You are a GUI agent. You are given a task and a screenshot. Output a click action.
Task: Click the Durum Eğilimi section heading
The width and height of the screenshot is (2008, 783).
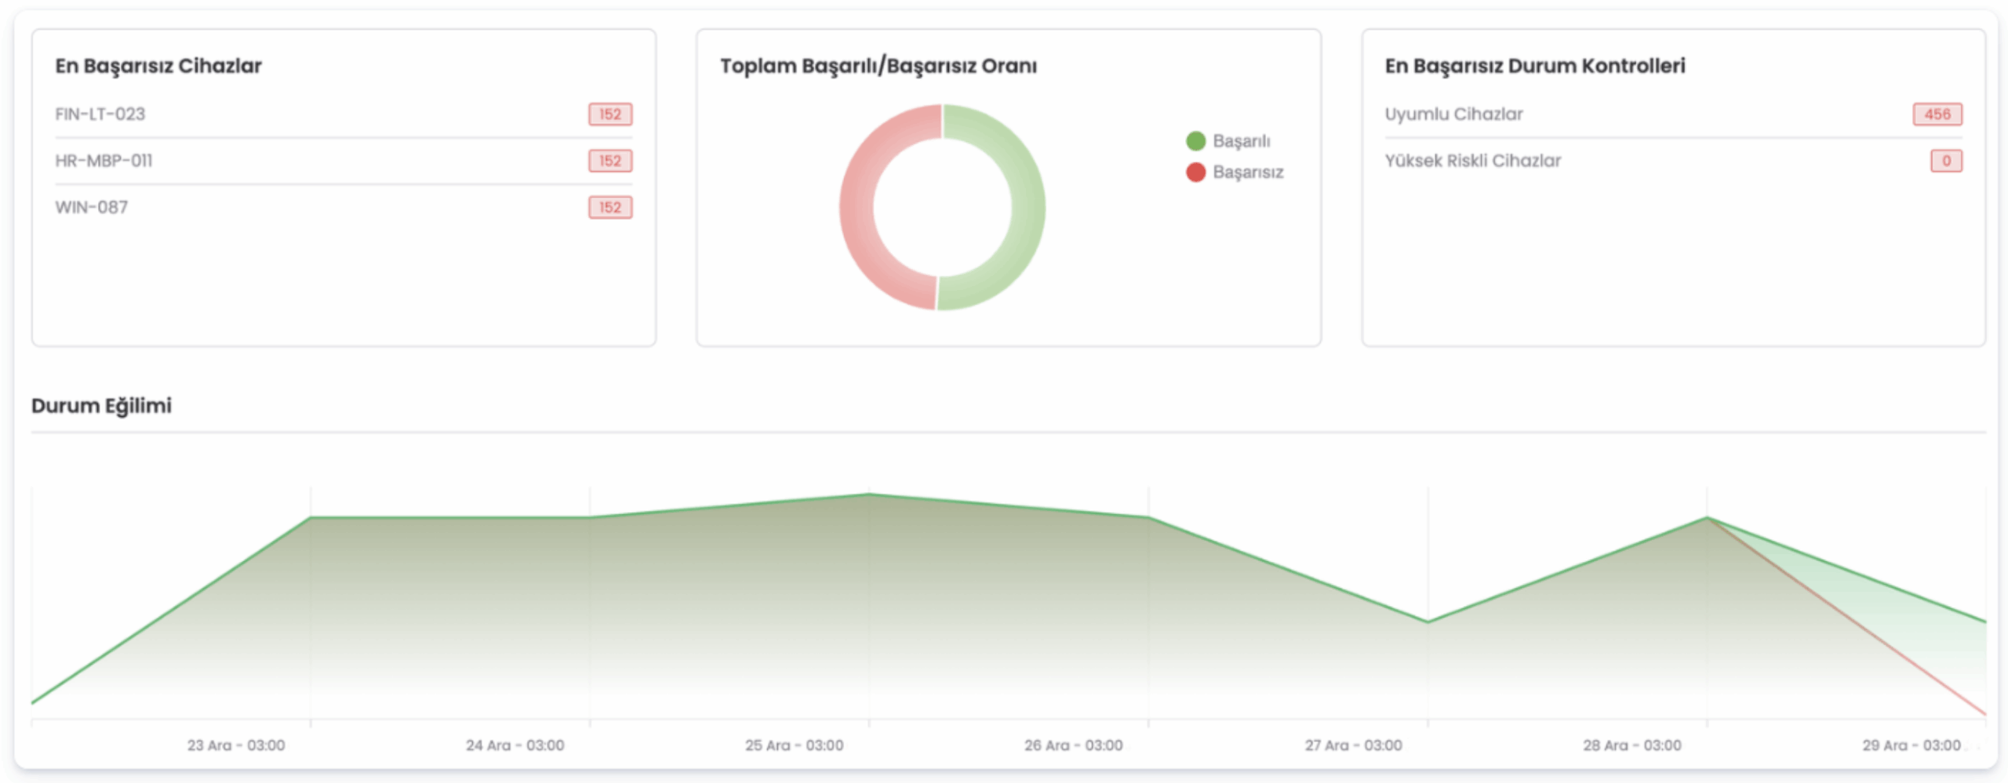click(101, 406)
